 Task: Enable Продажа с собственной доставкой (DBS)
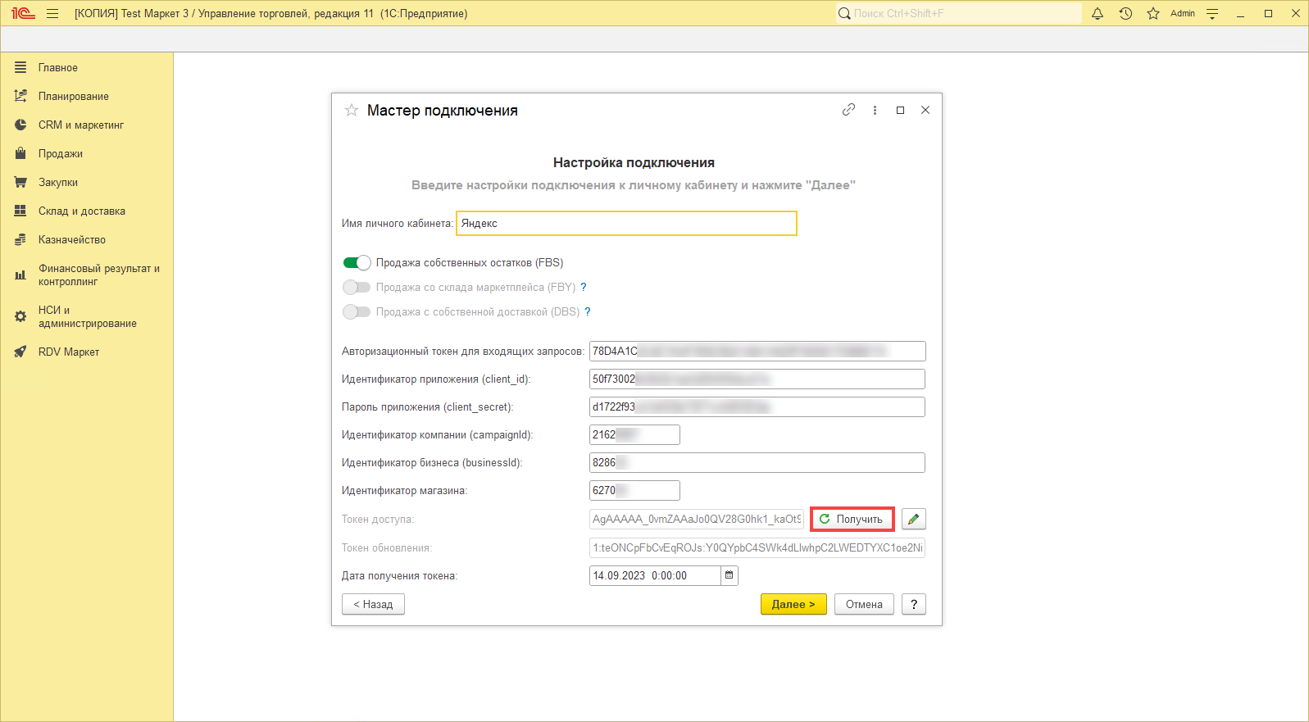point(357,312)
